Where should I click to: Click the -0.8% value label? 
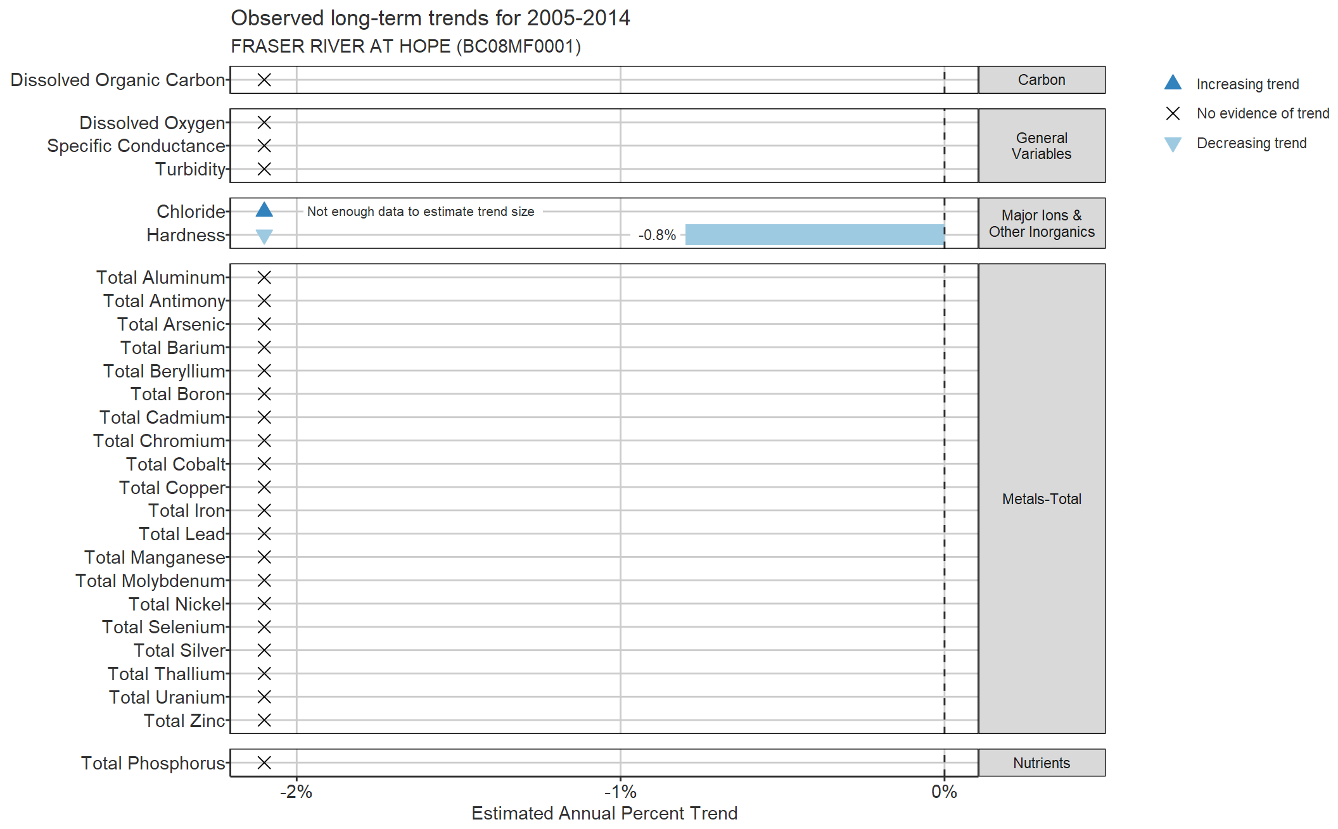(657, 235)
